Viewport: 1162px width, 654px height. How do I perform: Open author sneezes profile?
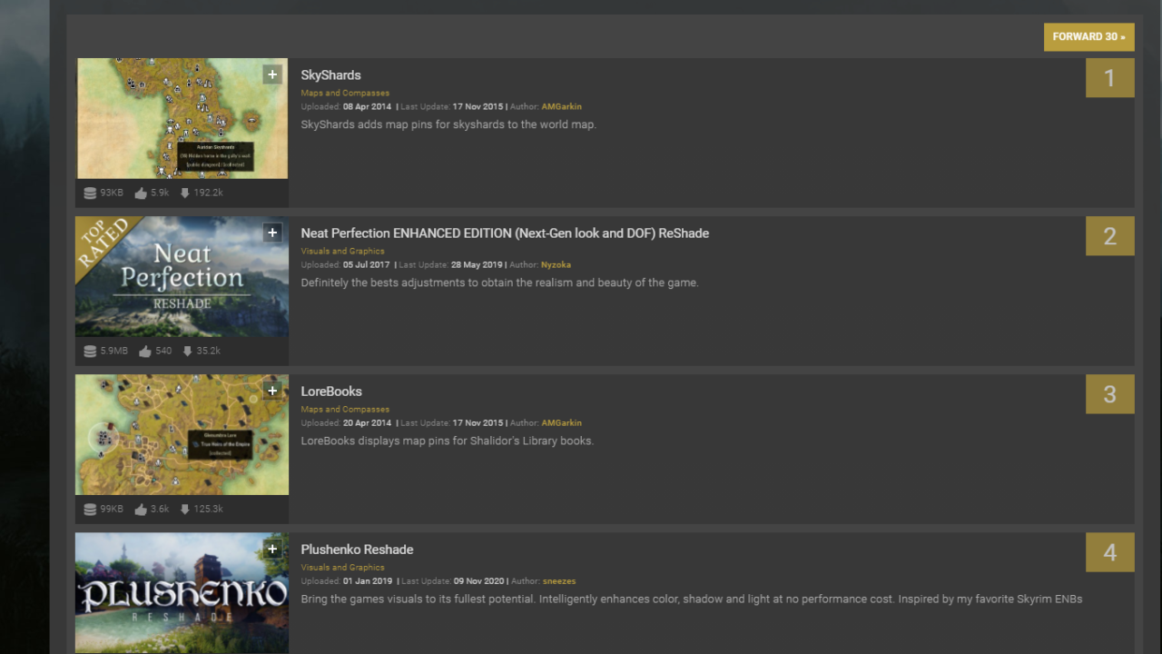coord(559,580)
